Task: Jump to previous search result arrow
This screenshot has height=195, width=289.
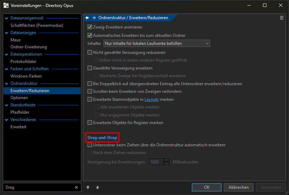Action: pyautogui.click(x=88, y=187)
